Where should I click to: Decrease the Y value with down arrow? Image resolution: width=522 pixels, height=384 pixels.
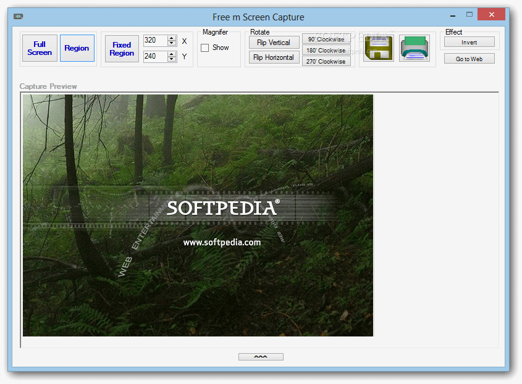[172, 59]
